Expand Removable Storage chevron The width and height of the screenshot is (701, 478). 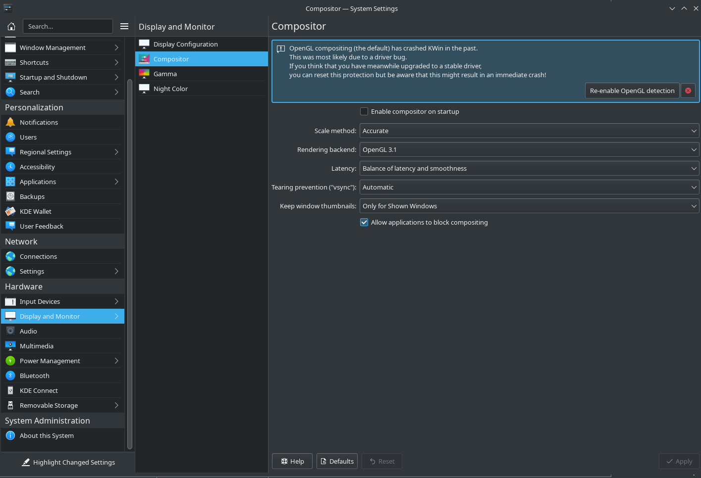(x=116, y=405)
